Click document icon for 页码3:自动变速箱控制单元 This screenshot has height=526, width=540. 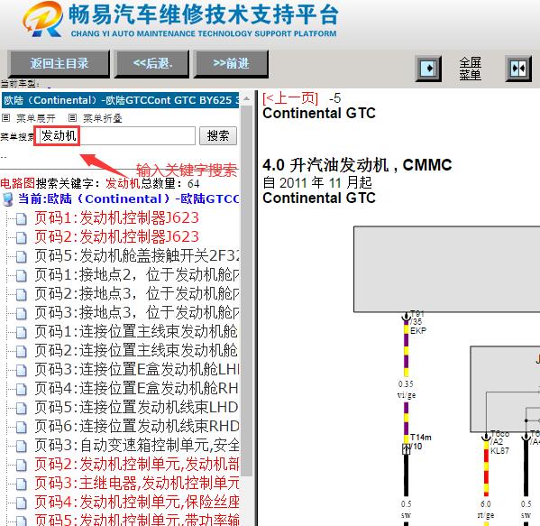(22, 447)
